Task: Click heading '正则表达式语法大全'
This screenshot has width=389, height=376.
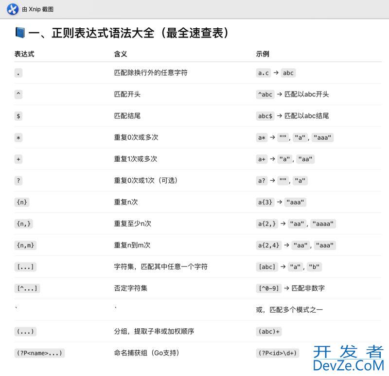Action: click(103, 33)
